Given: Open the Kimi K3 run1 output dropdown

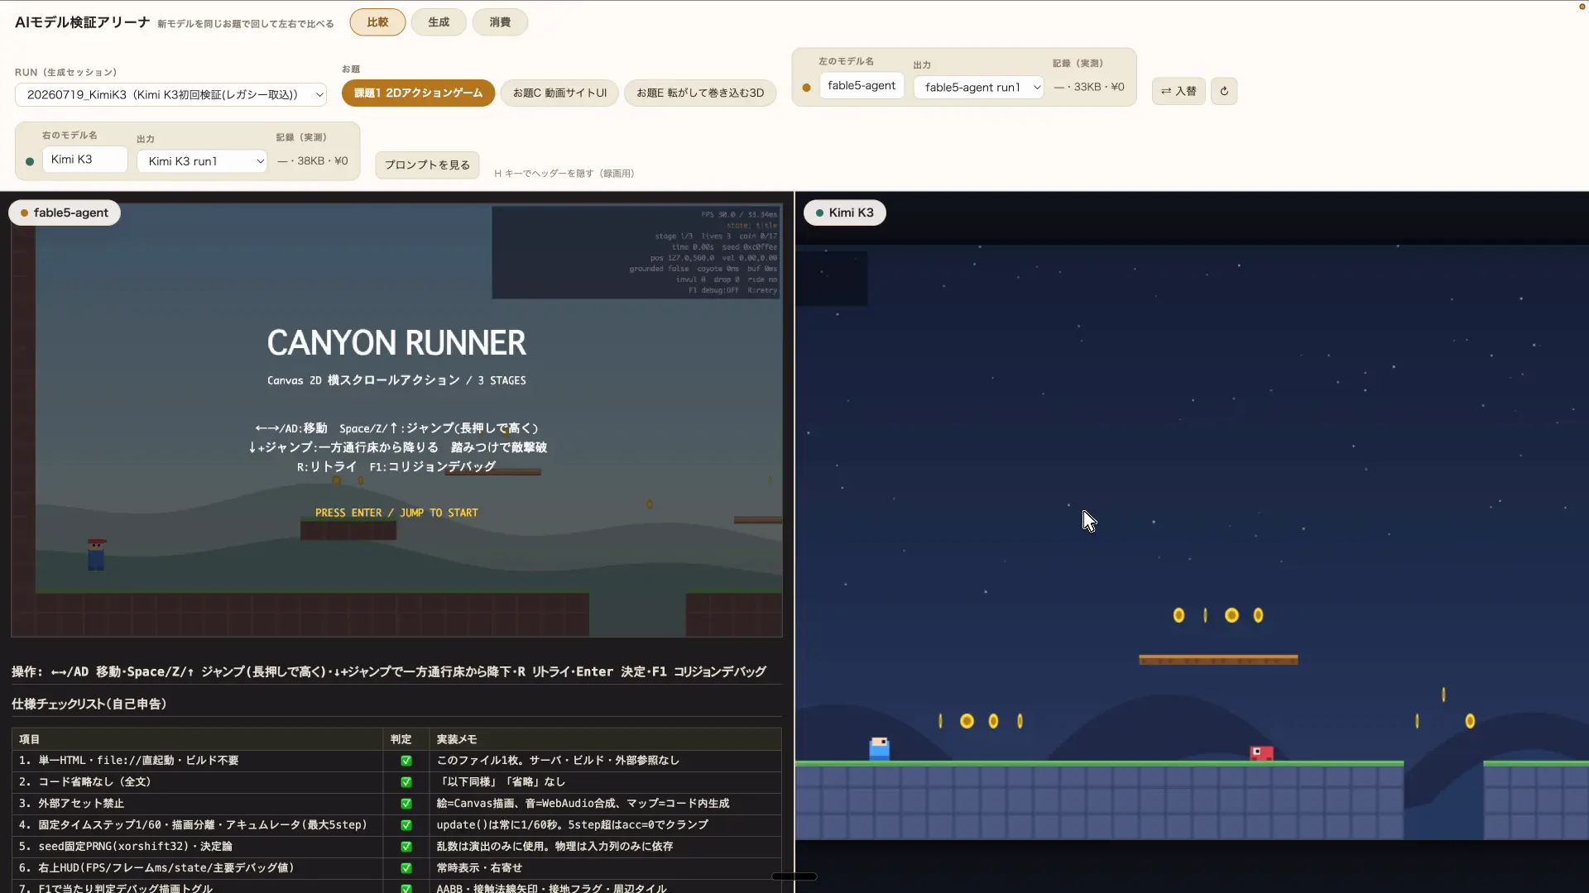Looking at the screenshot, I should [x=202, y=161].
